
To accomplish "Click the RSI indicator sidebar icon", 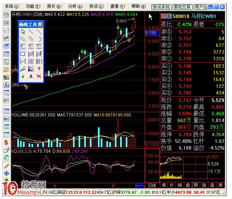I will pos(6,119).
